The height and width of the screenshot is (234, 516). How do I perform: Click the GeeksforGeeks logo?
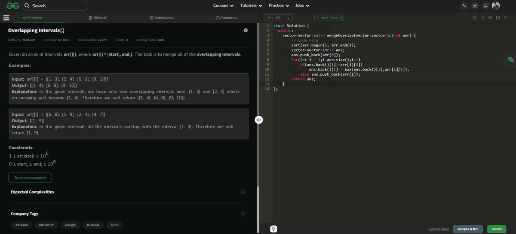click(x=13, y=6)
